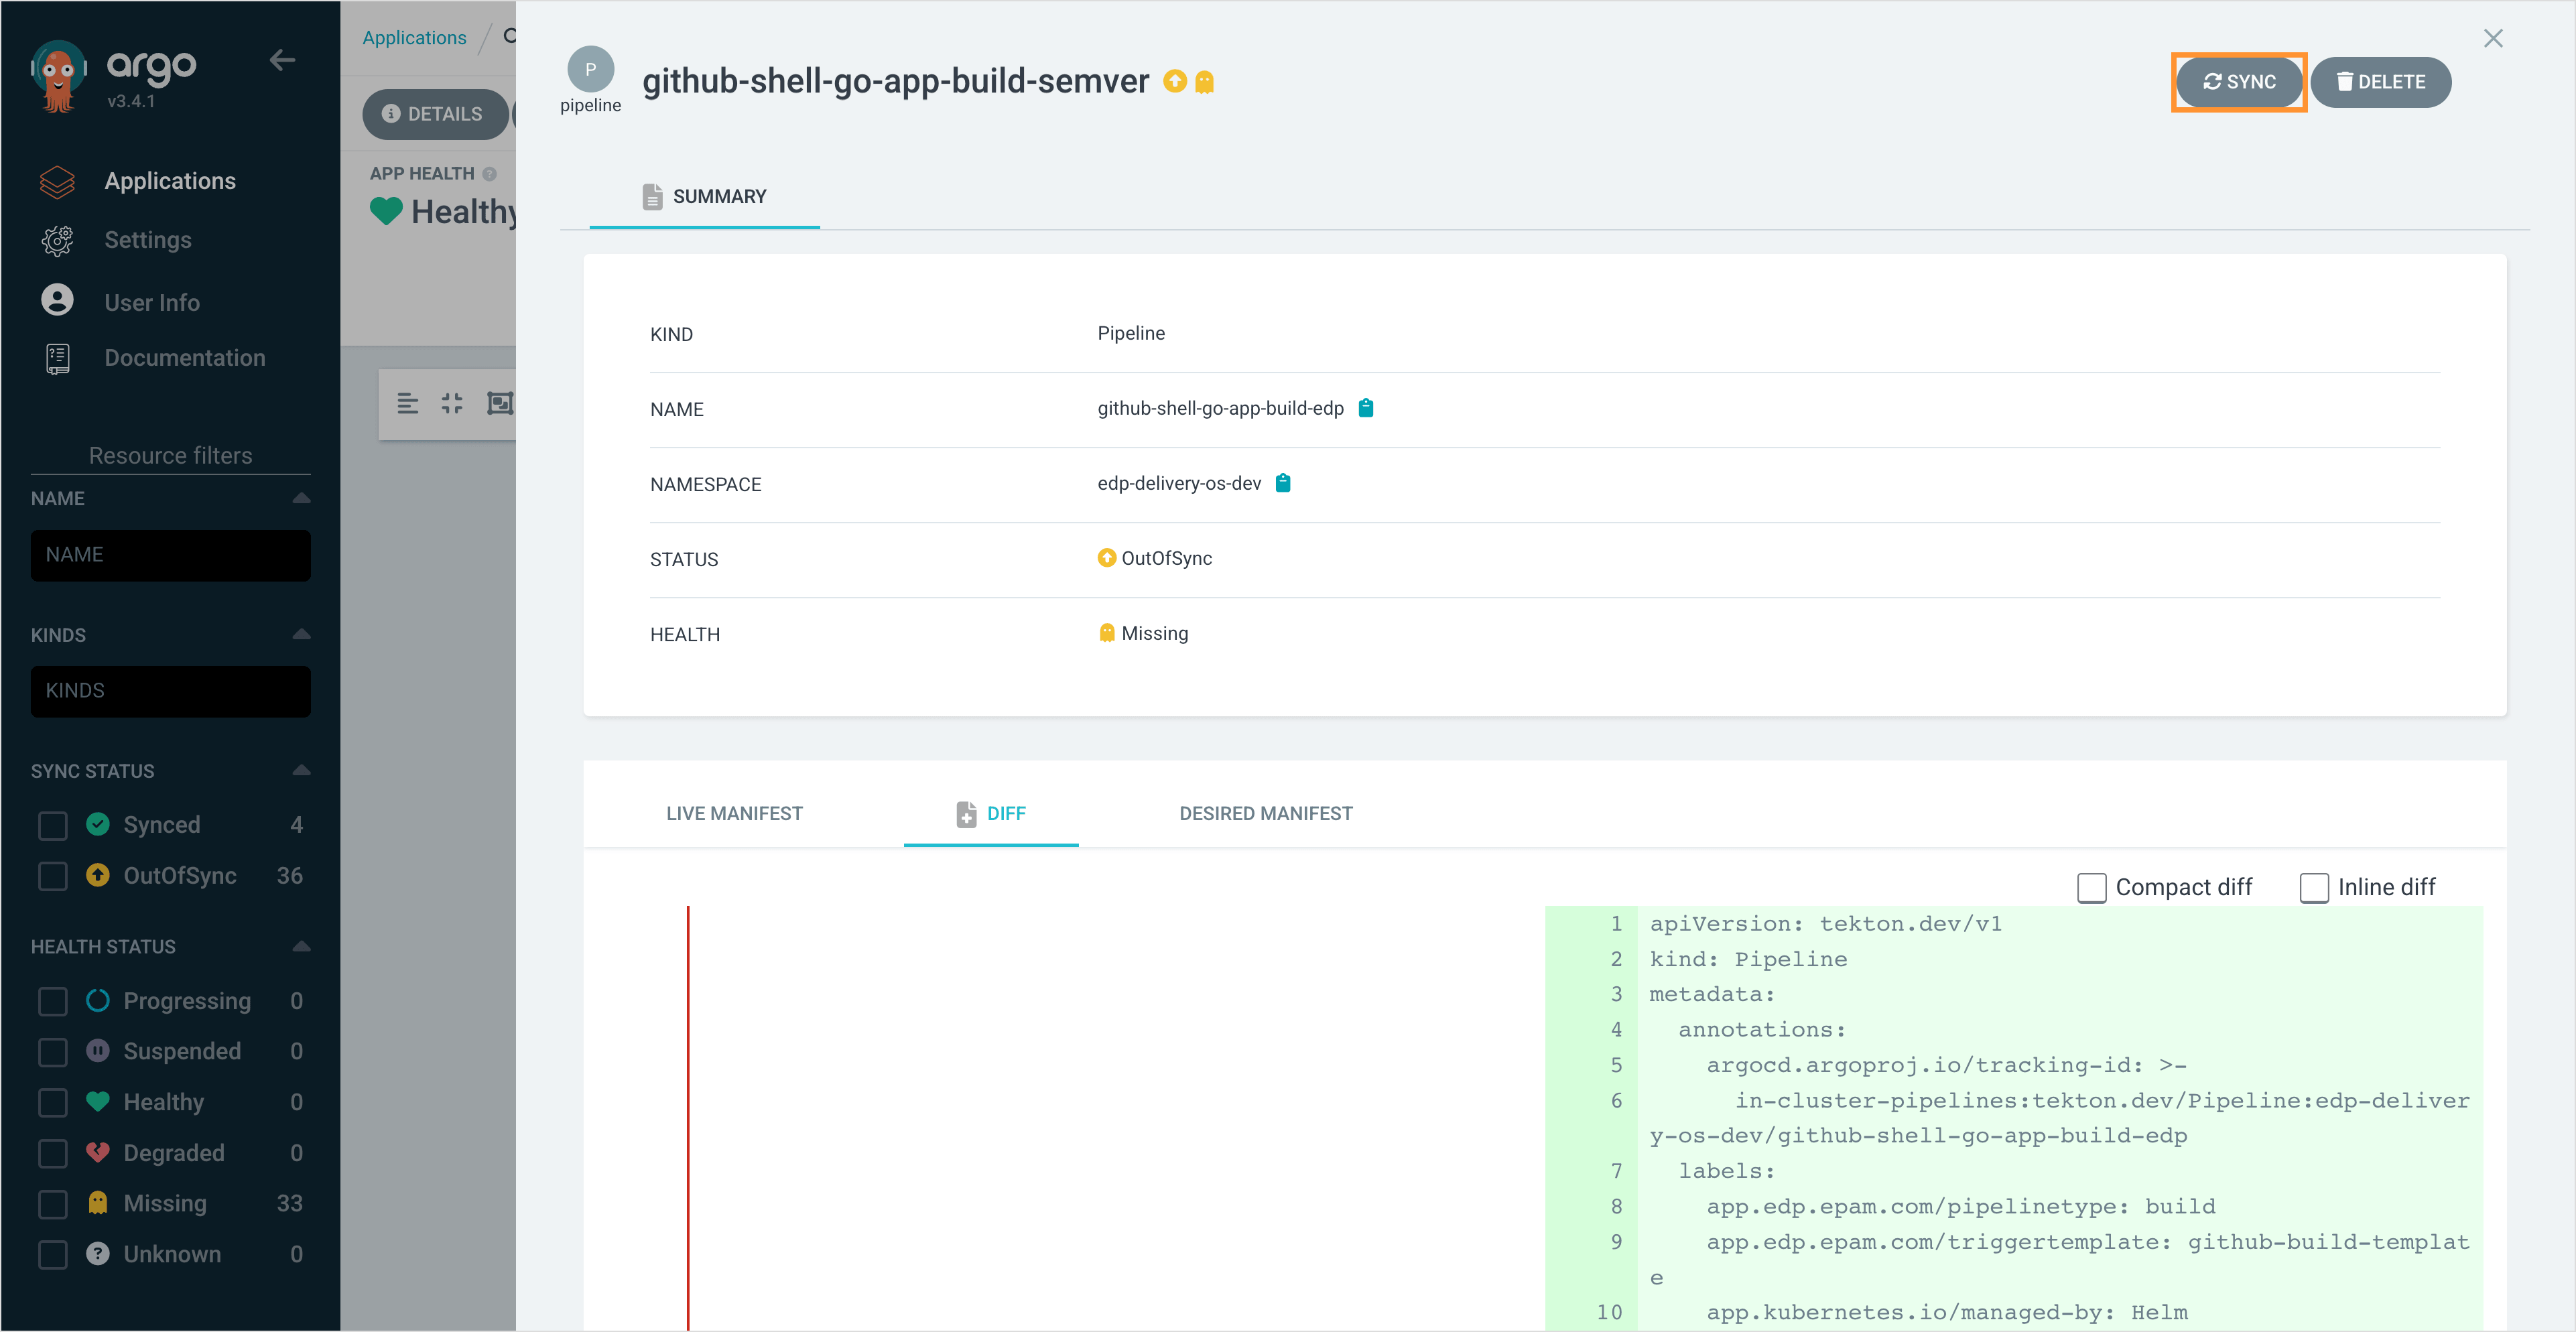Click the Degraded broken heart icon in filters
The width and height of the screenshot is (2576, 1332).
[x=98, y=1152]
